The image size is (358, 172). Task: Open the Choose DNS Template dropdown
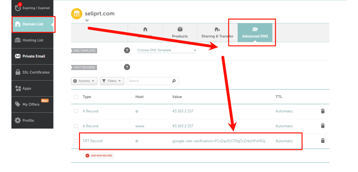point(166,50)
